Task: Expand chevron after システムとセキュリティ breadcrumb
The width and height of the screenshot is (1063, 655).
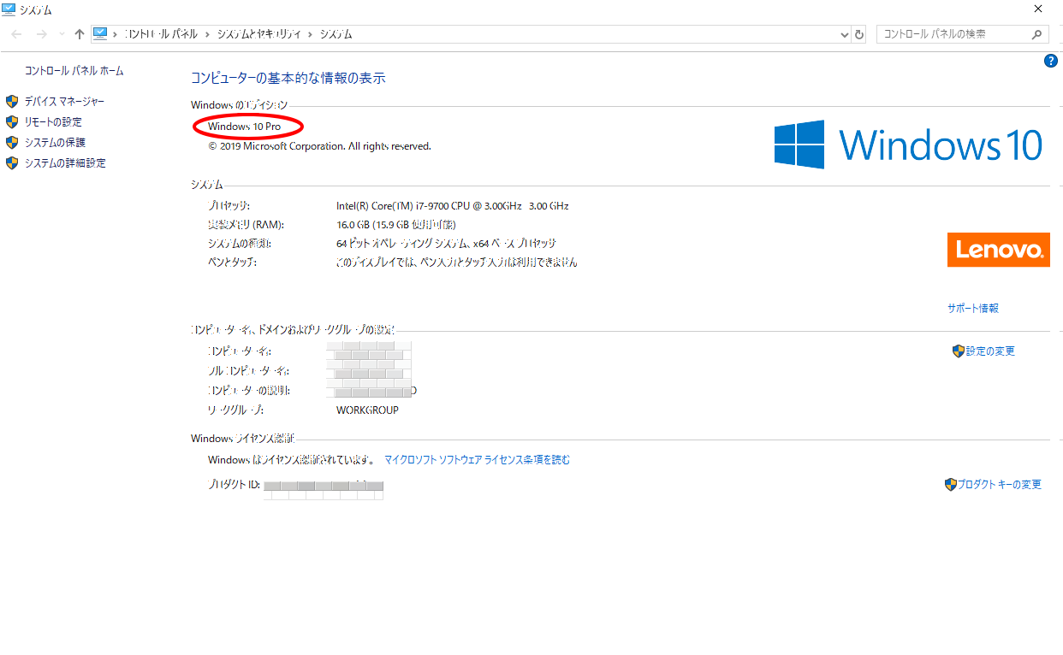Action: [311, 34]
